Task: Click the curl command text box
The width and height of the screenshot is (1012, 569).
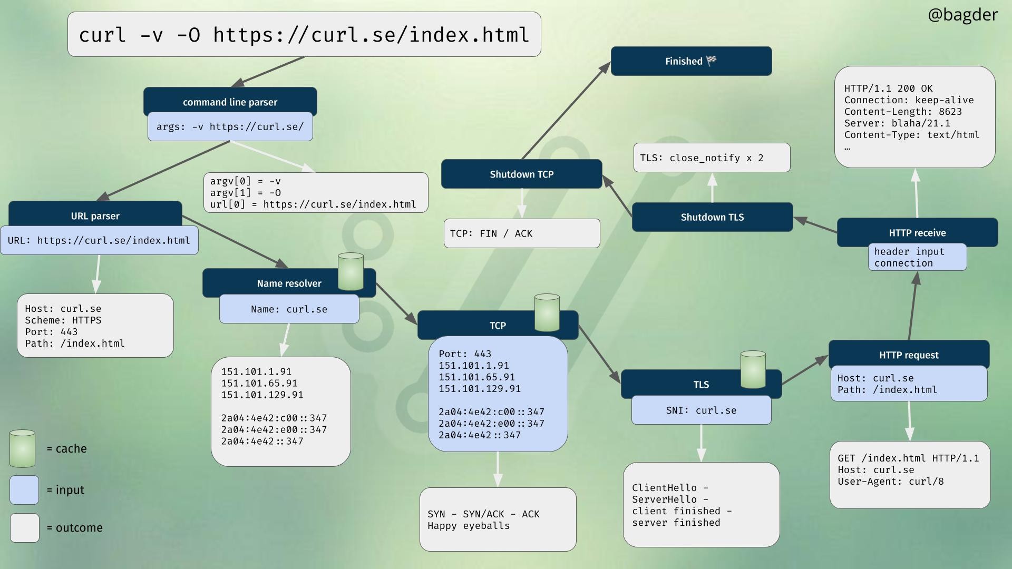Action: (x=304, y=35)
